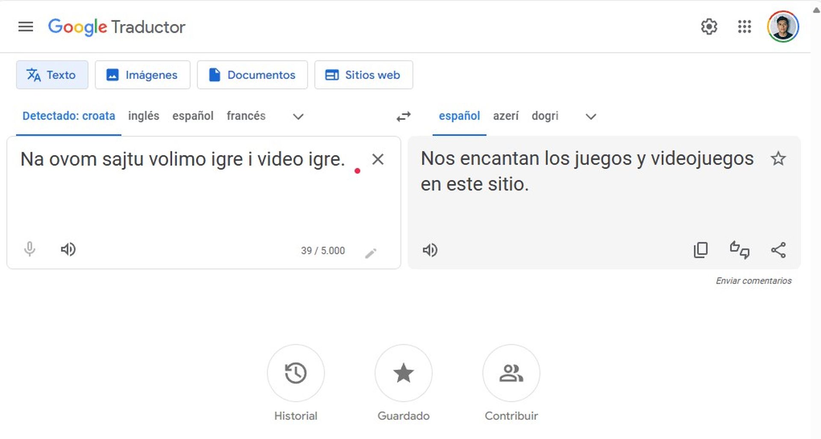
Task: Swap source and target languages
Action: pyautogui.click(x=402, y=116)
